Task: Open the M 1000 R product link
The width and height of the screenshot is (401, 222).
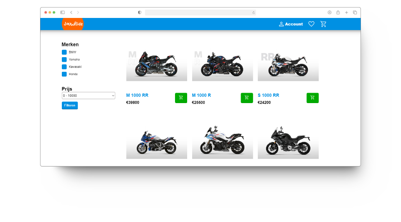Action: (x=201, y=95)
